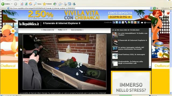The image size is (172, 96).
Task: Click the main coffin funeral photo
Action: coord(64,62)
